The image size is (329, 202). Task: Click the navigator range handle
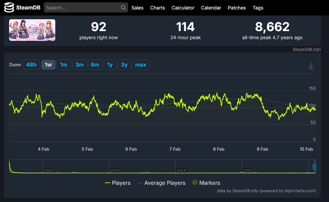pos(314,167)
